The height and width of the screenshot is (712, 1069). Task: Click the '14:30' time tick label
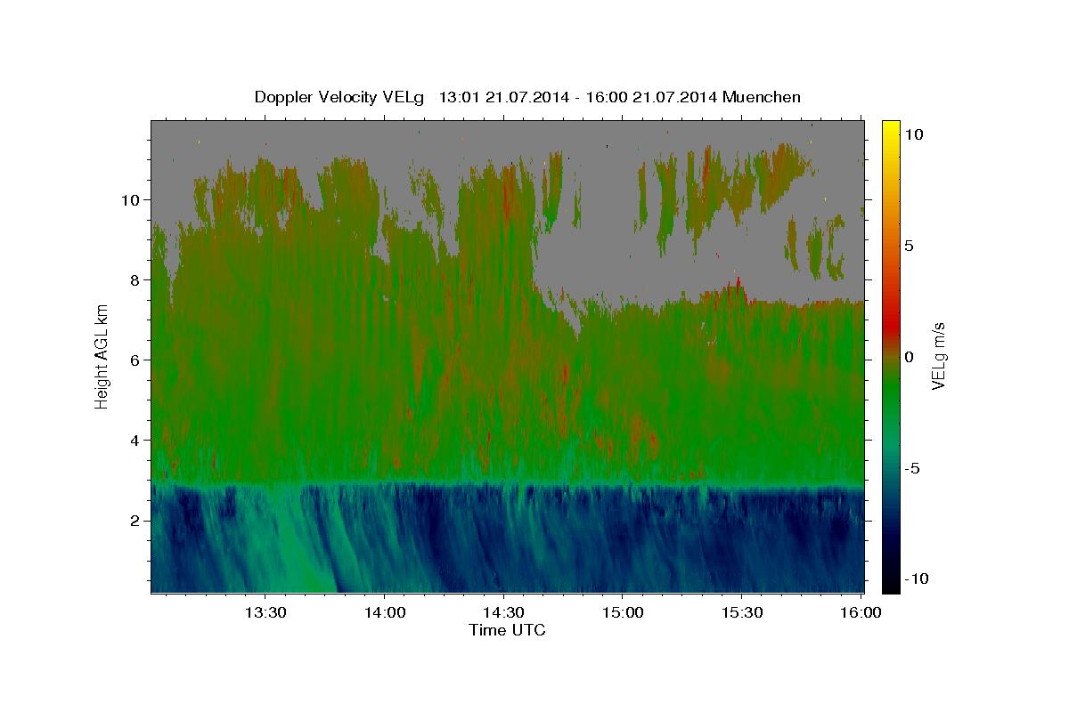point(503,613)
